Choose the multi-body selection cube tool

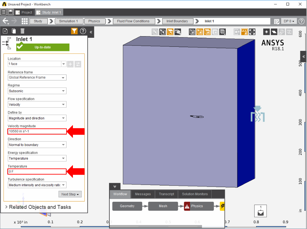[177, 32]
